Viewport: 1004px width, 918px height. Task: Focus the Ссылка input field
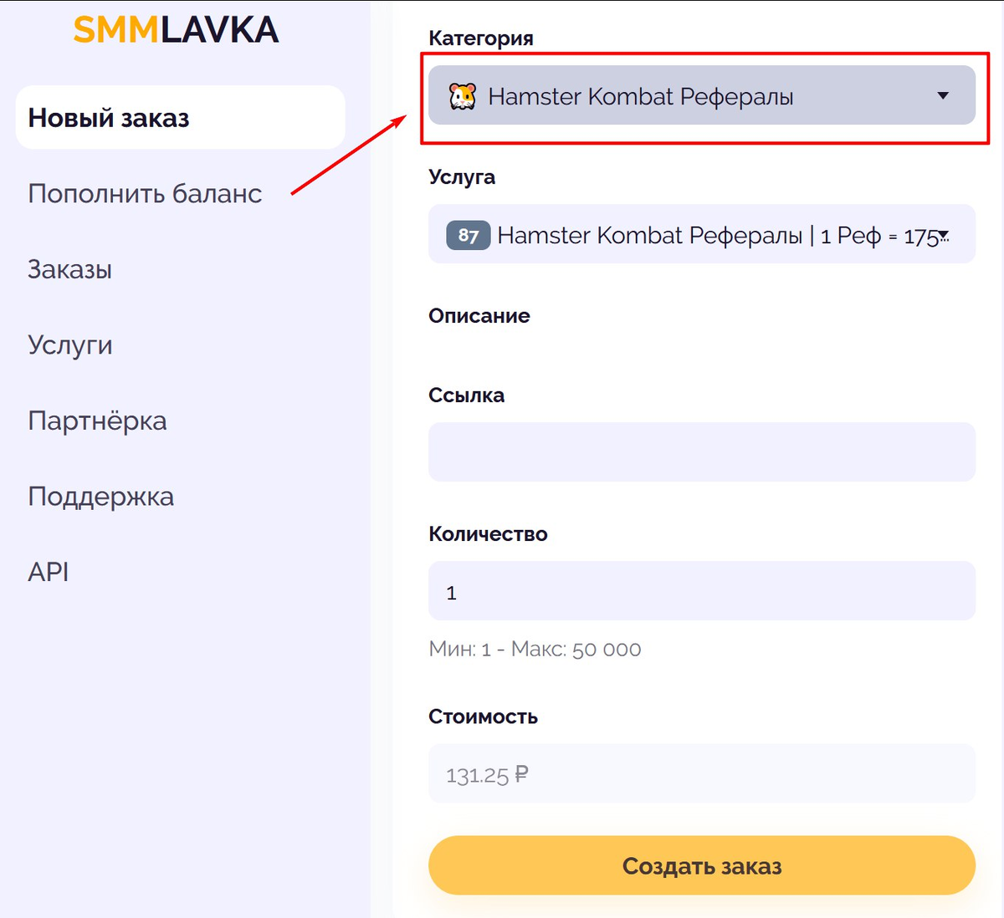(702, 452)
